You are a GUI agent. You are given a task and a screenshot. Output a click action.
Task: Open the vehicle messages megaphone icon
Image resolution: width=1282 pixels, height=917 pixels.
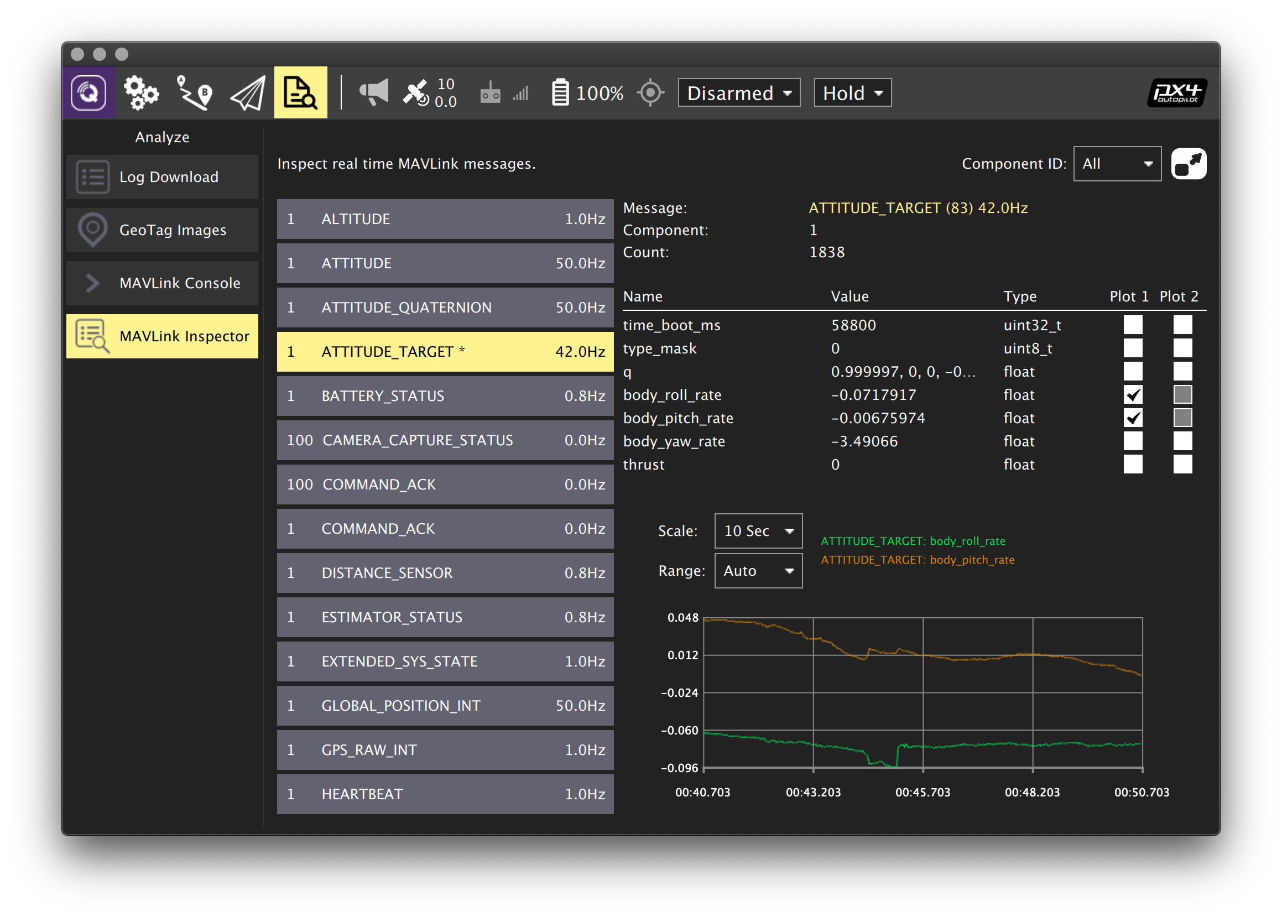click(x=374, y=92)
